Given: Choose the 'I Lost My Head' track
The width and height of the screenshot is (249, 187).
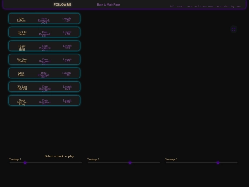Looking at the screenshot, I should click(x=44, y=46).
